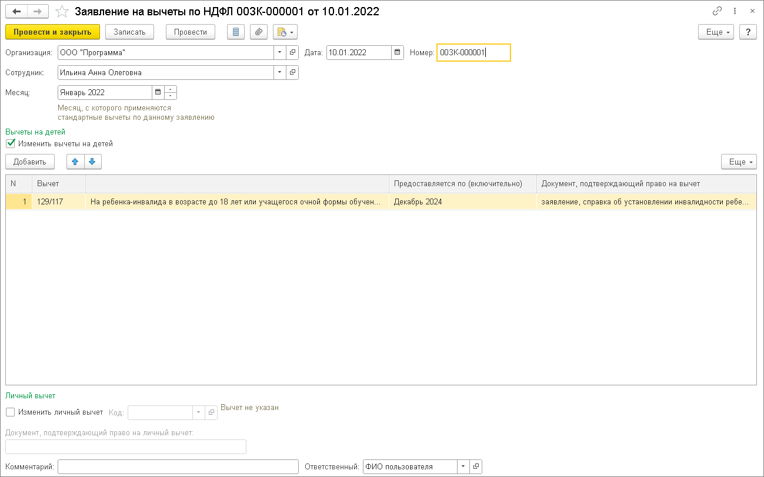Image resolution: width=764 pixels, height=477 pixels.
Task: Expand the Ответственный dropdown
Action: [463, 467]
